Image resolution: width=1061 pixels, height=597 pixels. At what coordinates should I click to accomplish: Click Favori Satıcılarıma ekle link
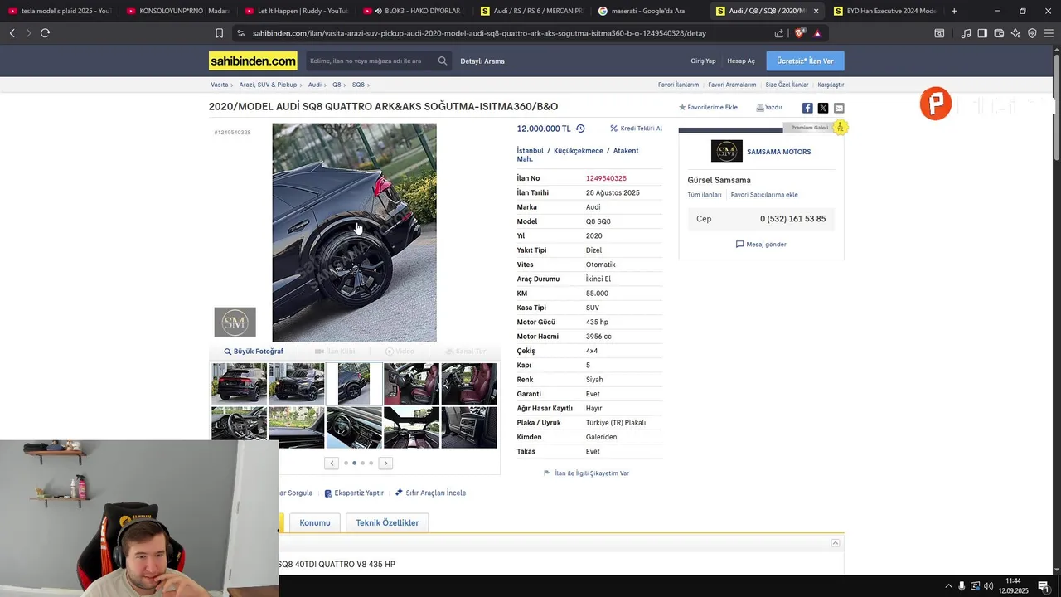(764, 195)
